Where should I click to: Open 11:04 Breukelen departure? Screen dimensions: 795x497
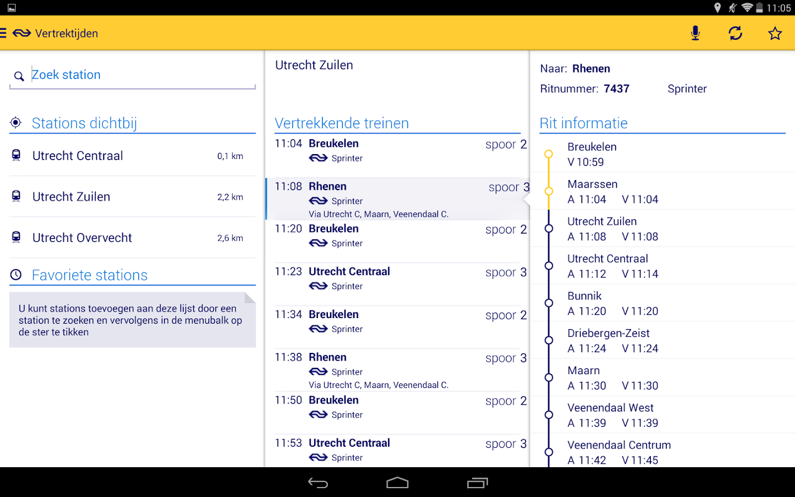click(x=397, y=156)
